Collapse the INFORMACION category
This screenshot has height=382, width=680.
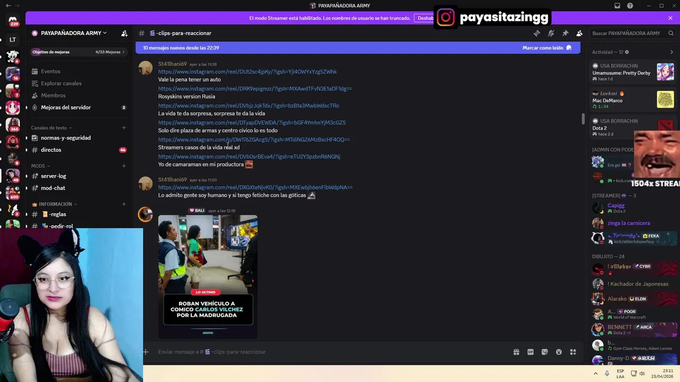(x=54, y=204)
